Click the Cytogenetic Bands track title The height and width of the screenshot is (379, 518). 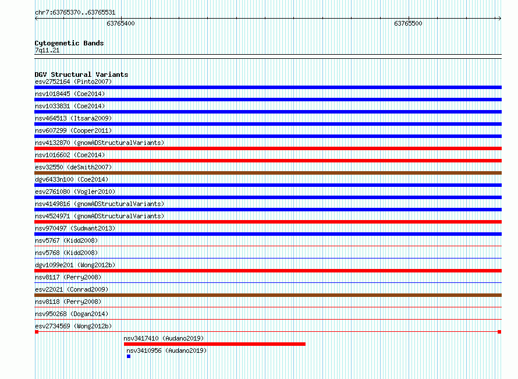(69, 43)
